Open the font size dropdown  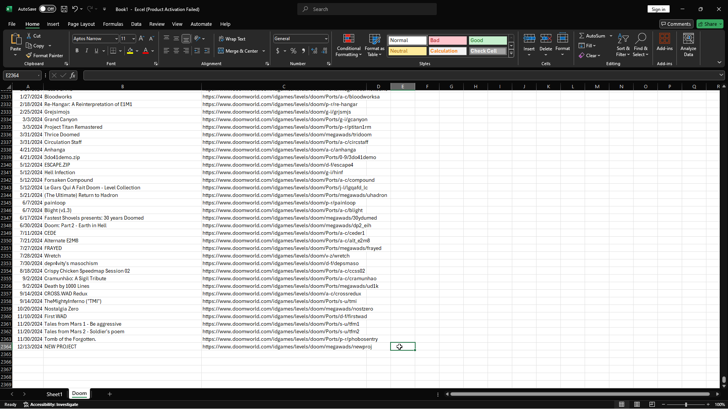tap(133, 39)
